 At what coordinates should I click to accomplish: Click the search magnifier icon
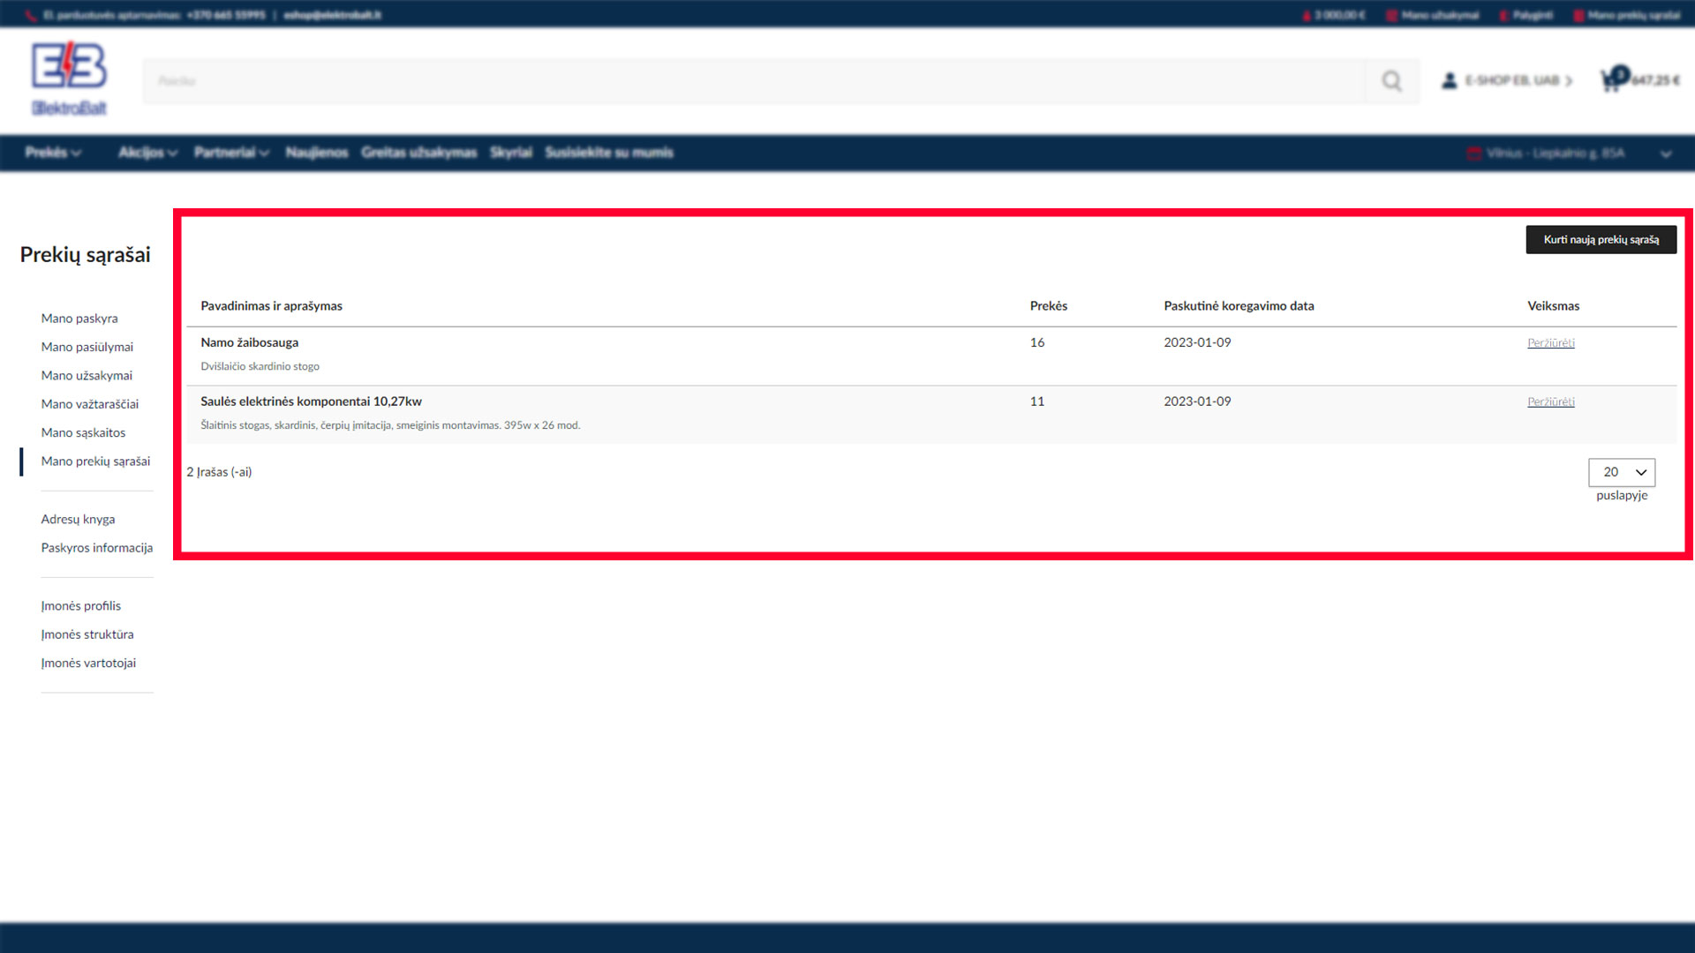[1392, 81]
